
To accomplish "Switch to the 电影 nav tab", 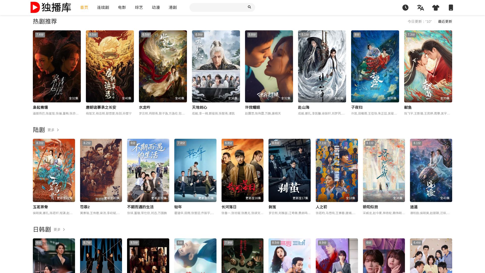I will (122, 8).
